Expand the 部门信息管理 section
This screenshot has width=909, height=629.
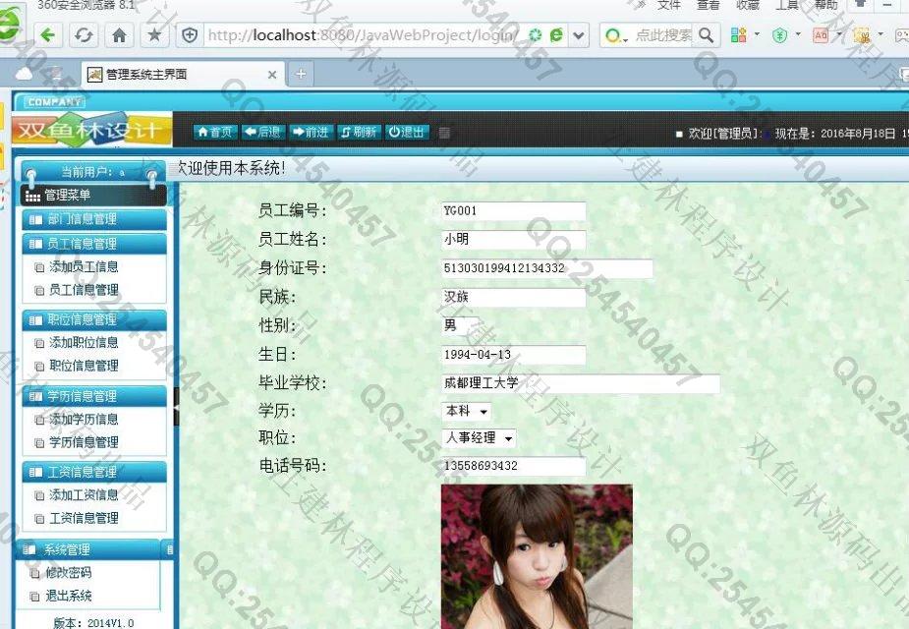pyautogui.click(x=94, y=219)
